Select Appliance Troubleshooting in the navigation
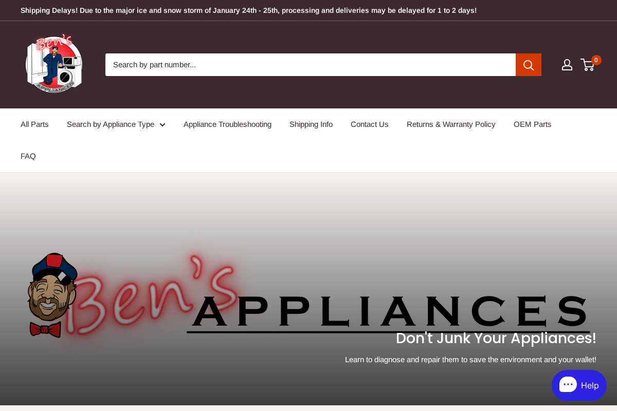This screenshot has height=411, width=617. point(227,124)
